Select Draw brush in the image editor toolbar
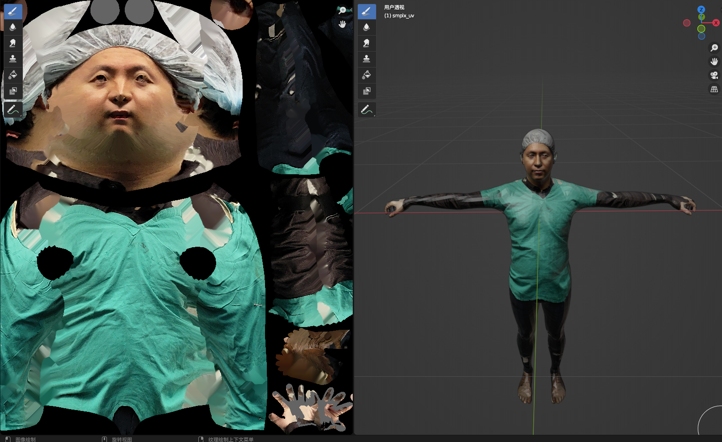 [13, 11]
